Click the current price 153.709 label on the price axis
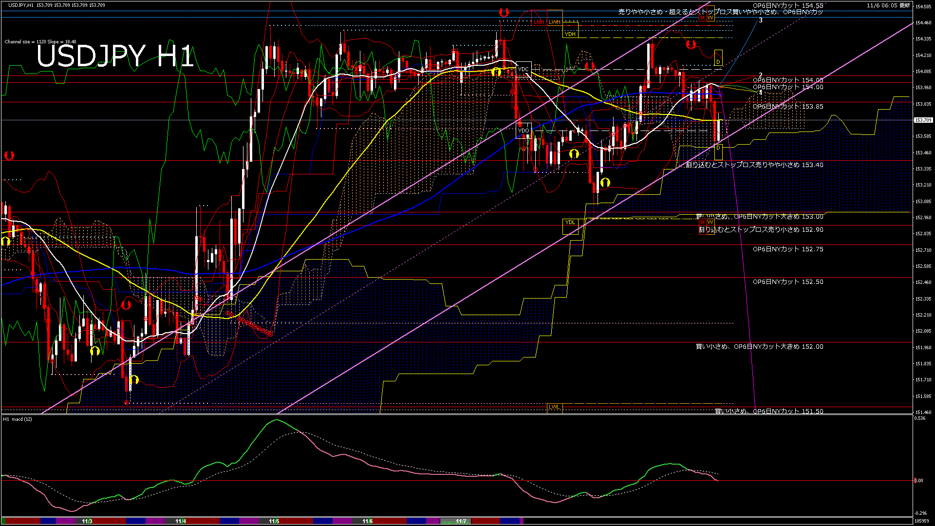 click(x=924, y=119)
